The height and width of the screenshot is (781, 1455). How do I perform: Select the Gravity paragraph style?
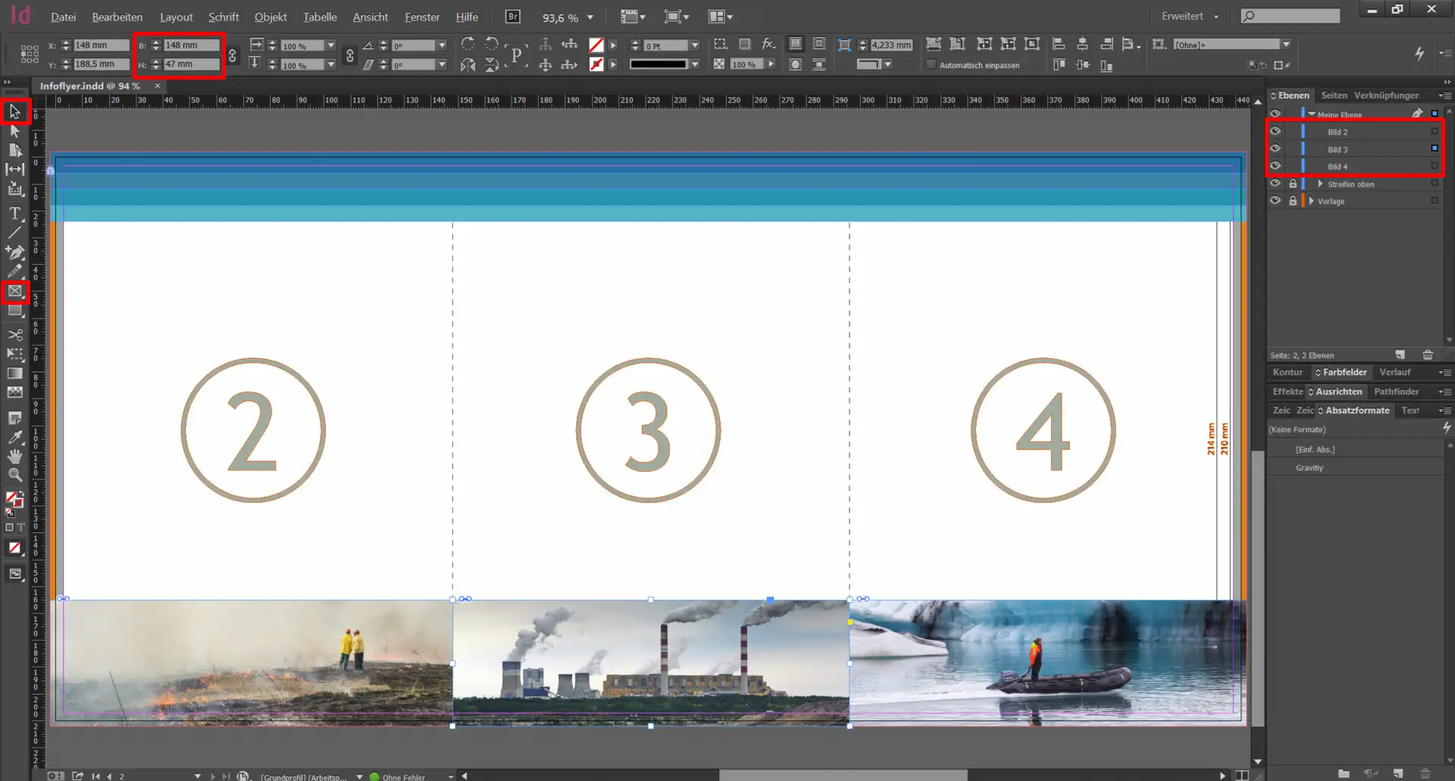click(x=1309, y=468)
